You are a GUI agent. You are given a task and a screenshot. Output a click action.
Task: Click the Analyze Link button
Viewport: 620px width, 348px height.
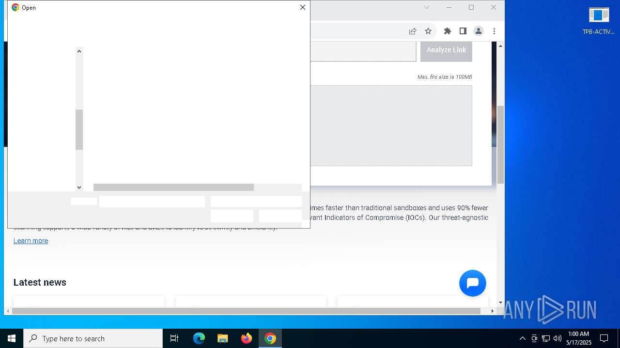[x=446, y=50]
